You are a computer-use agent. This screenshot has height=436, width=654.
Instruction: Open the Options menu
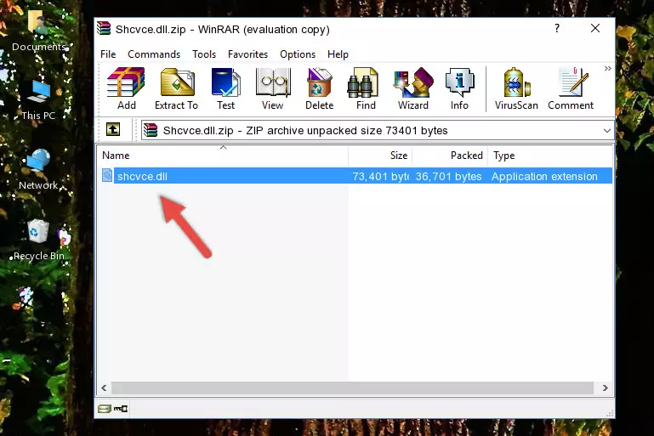(x=298, y=54)
